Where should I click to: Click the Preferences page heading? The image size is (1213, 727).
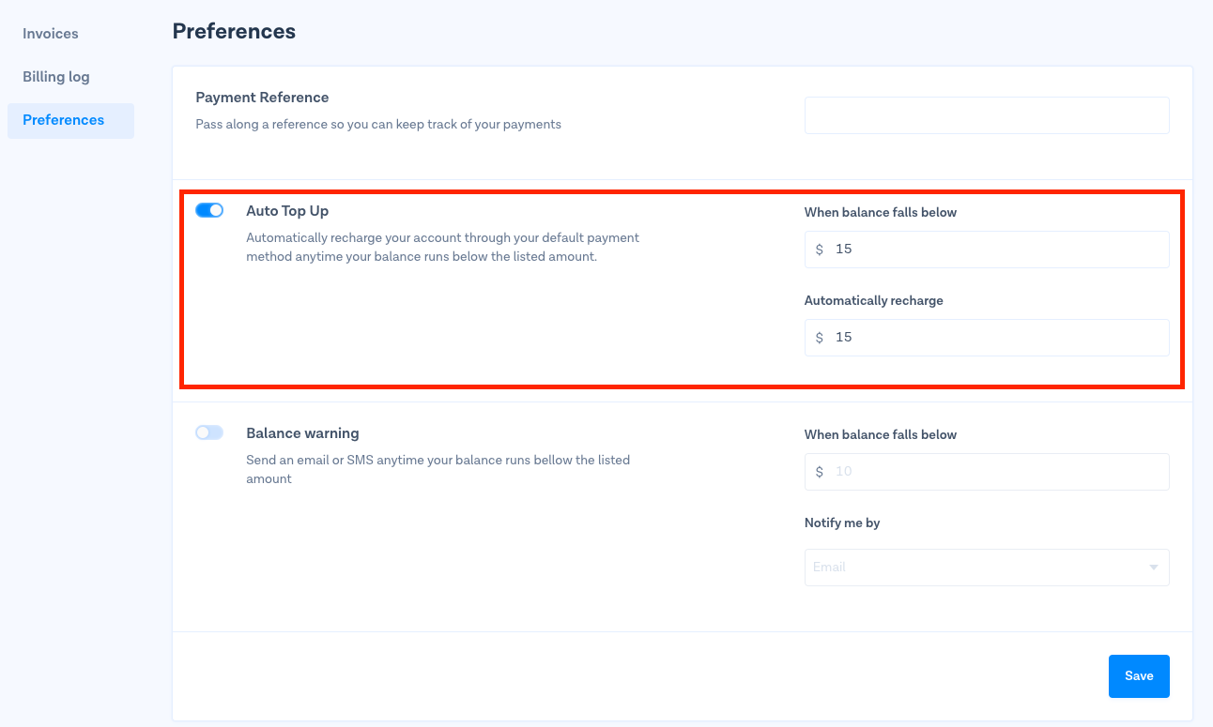pos(234,31)
